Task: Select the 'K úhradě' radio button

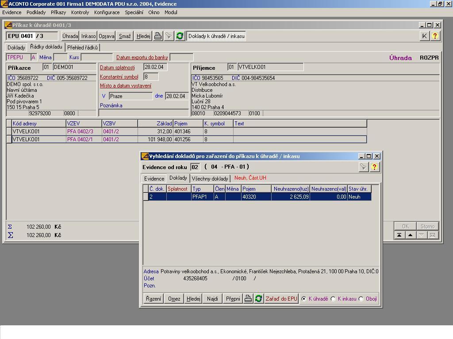Action: tap(304, 299)
